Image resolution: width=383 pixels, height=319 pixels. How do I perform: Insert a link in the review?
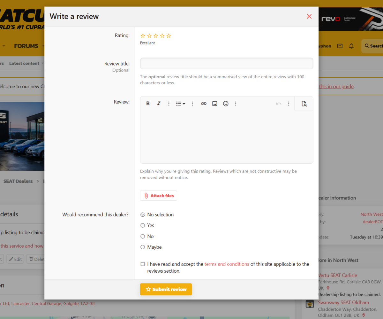pyautogui.click(x=204, y=104)
